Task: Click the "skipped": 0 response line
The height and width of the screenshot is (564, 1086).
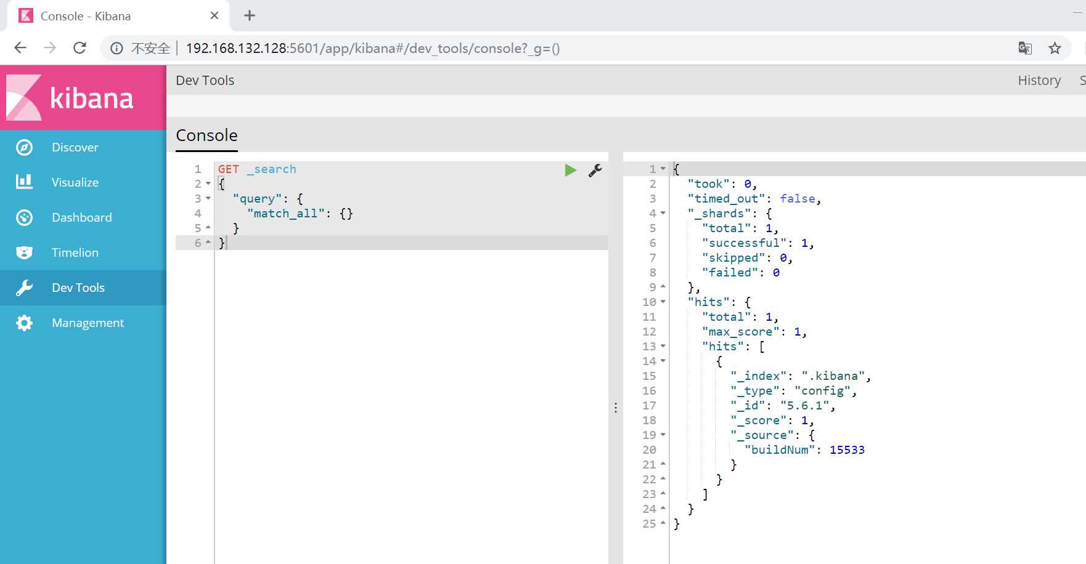Action: [748, 257]
